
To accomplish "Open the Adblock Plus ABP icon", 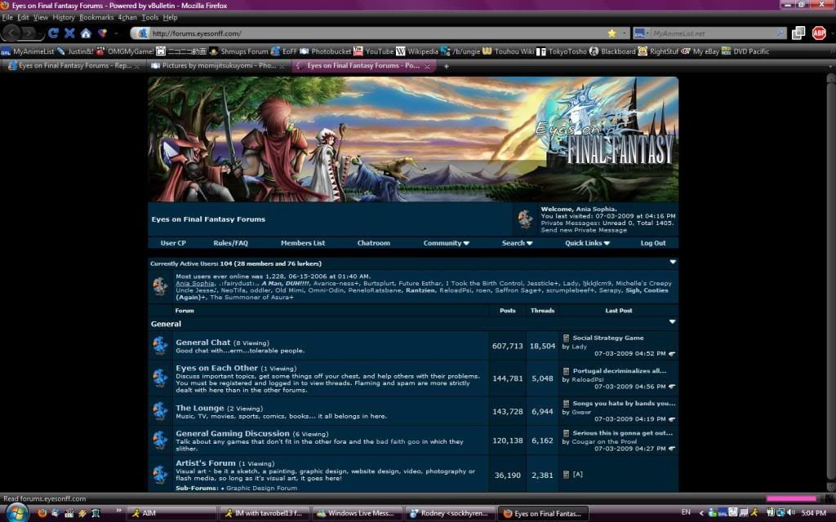I will (819, 33).
